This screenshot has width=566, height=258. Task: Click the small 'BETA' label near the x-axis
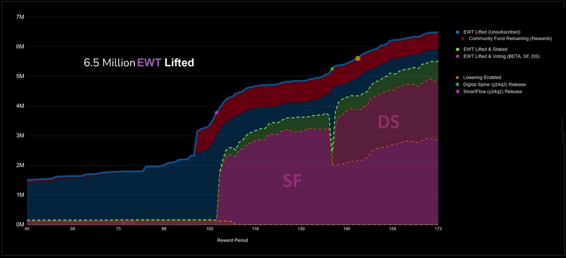[128, 223]
